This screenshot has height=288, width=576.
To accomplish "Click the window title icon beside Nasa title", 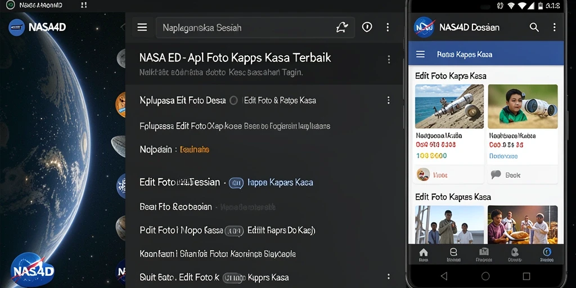I will (11, 5).
